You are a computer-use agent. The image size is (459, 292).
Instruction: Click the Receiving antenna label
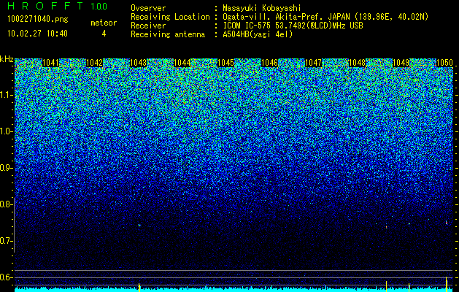pyautogui.click(x=168, y=34)
